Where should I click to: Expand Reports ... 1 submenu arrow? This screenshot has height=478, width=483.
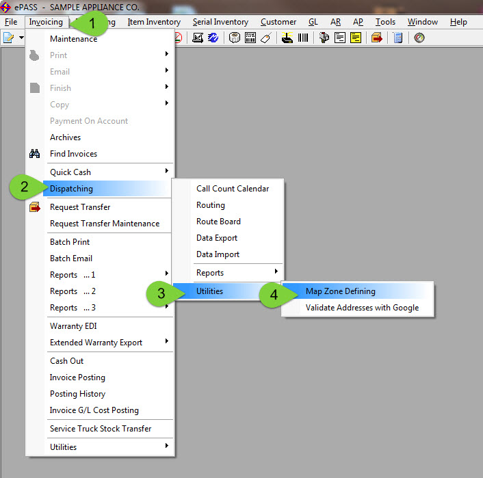167,273
